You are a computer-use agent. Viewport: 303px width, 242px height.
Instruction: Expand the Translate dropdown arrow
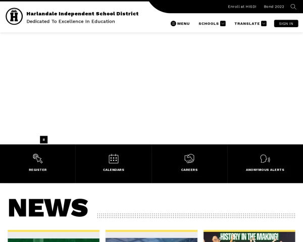pyautogui.click(x=264, y=24)
